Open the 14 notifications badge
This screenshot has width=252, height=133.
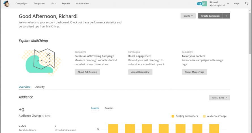pos(199,4)
